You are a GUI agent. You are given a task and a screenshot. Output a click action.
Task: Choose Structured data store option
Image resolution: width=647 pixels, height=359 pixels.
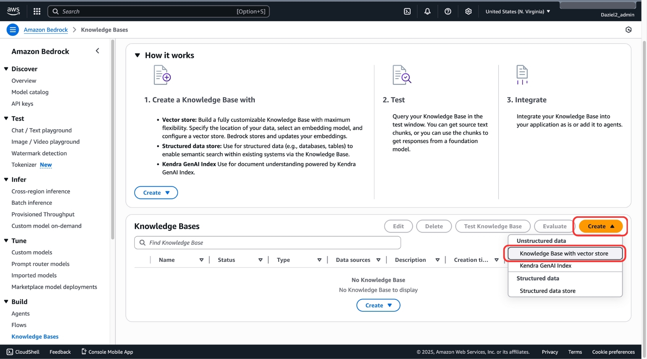pos(547,290)
